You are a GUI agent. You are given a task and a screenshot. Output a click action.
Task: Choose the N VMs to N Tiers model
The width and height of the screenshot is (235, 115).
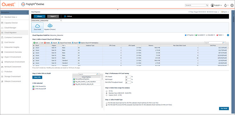(107, 105)
